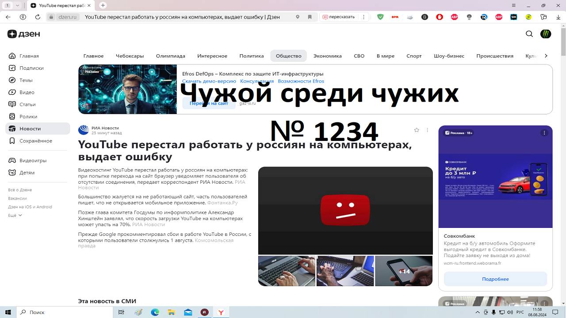Open File Explorer from the taskbar
The image size is (566, 318).
tap(171, 312)
